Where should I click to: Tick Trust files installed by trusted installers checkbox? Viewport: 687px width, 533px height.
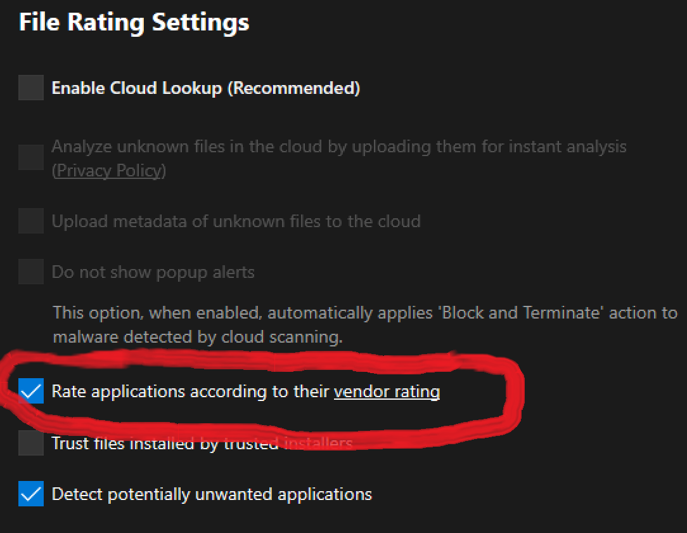pyautogui.click(x=31, y=443)
